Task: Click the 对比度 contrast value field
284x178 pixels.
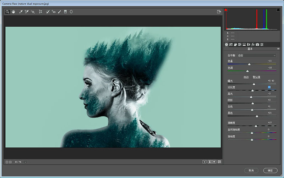Action: tap(269, 87)
